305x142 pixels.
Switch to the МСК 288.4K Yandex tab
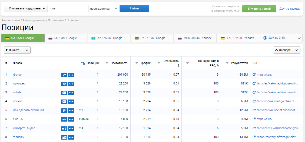[x=195, y=38]
